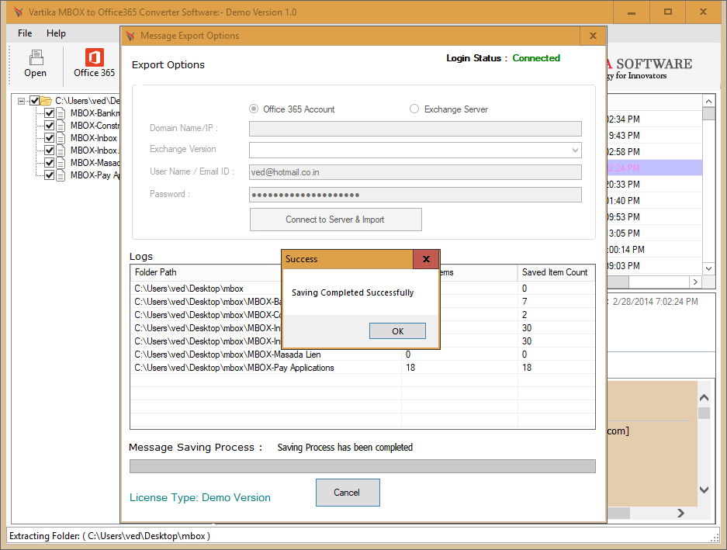Screen dimensions: 727x550
Task: Uncheck the MBOX-Masad checkbox
Action: coord(49,163)
